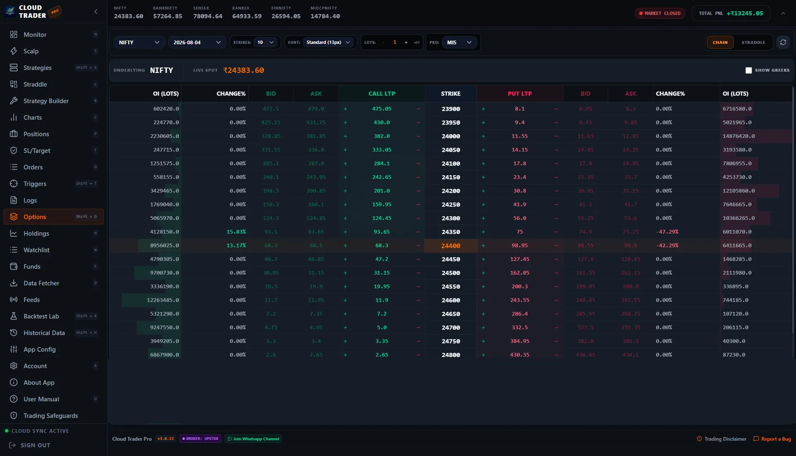This screenshot has height=456, width=796.
Task: Open the Monitor page icon
Action: [14, 34]
